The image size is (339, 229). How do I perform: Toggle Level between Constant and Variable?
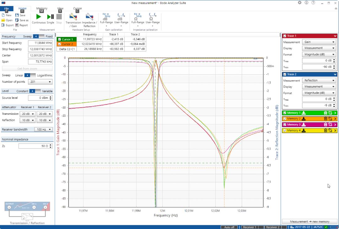35,91
